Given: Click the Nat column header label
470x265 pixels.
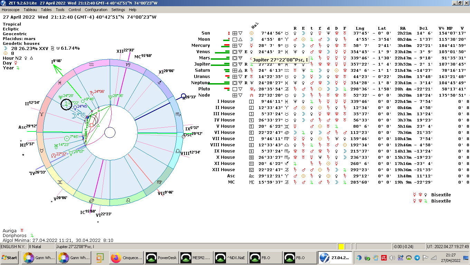Looking at the screenshot, I should 255,26.
